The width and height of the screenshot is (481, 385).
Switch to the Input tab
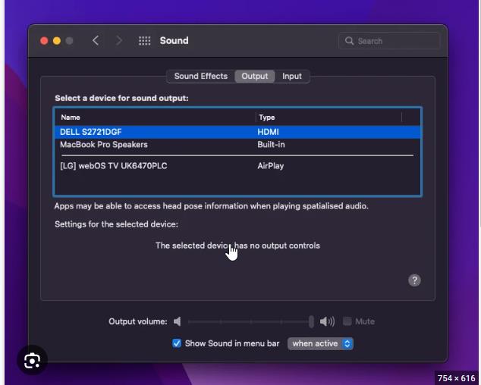(292, 76)
